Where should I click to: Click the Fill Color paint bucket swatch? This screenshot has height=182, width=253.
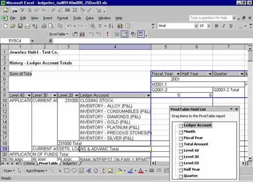(x=119, y=171)
